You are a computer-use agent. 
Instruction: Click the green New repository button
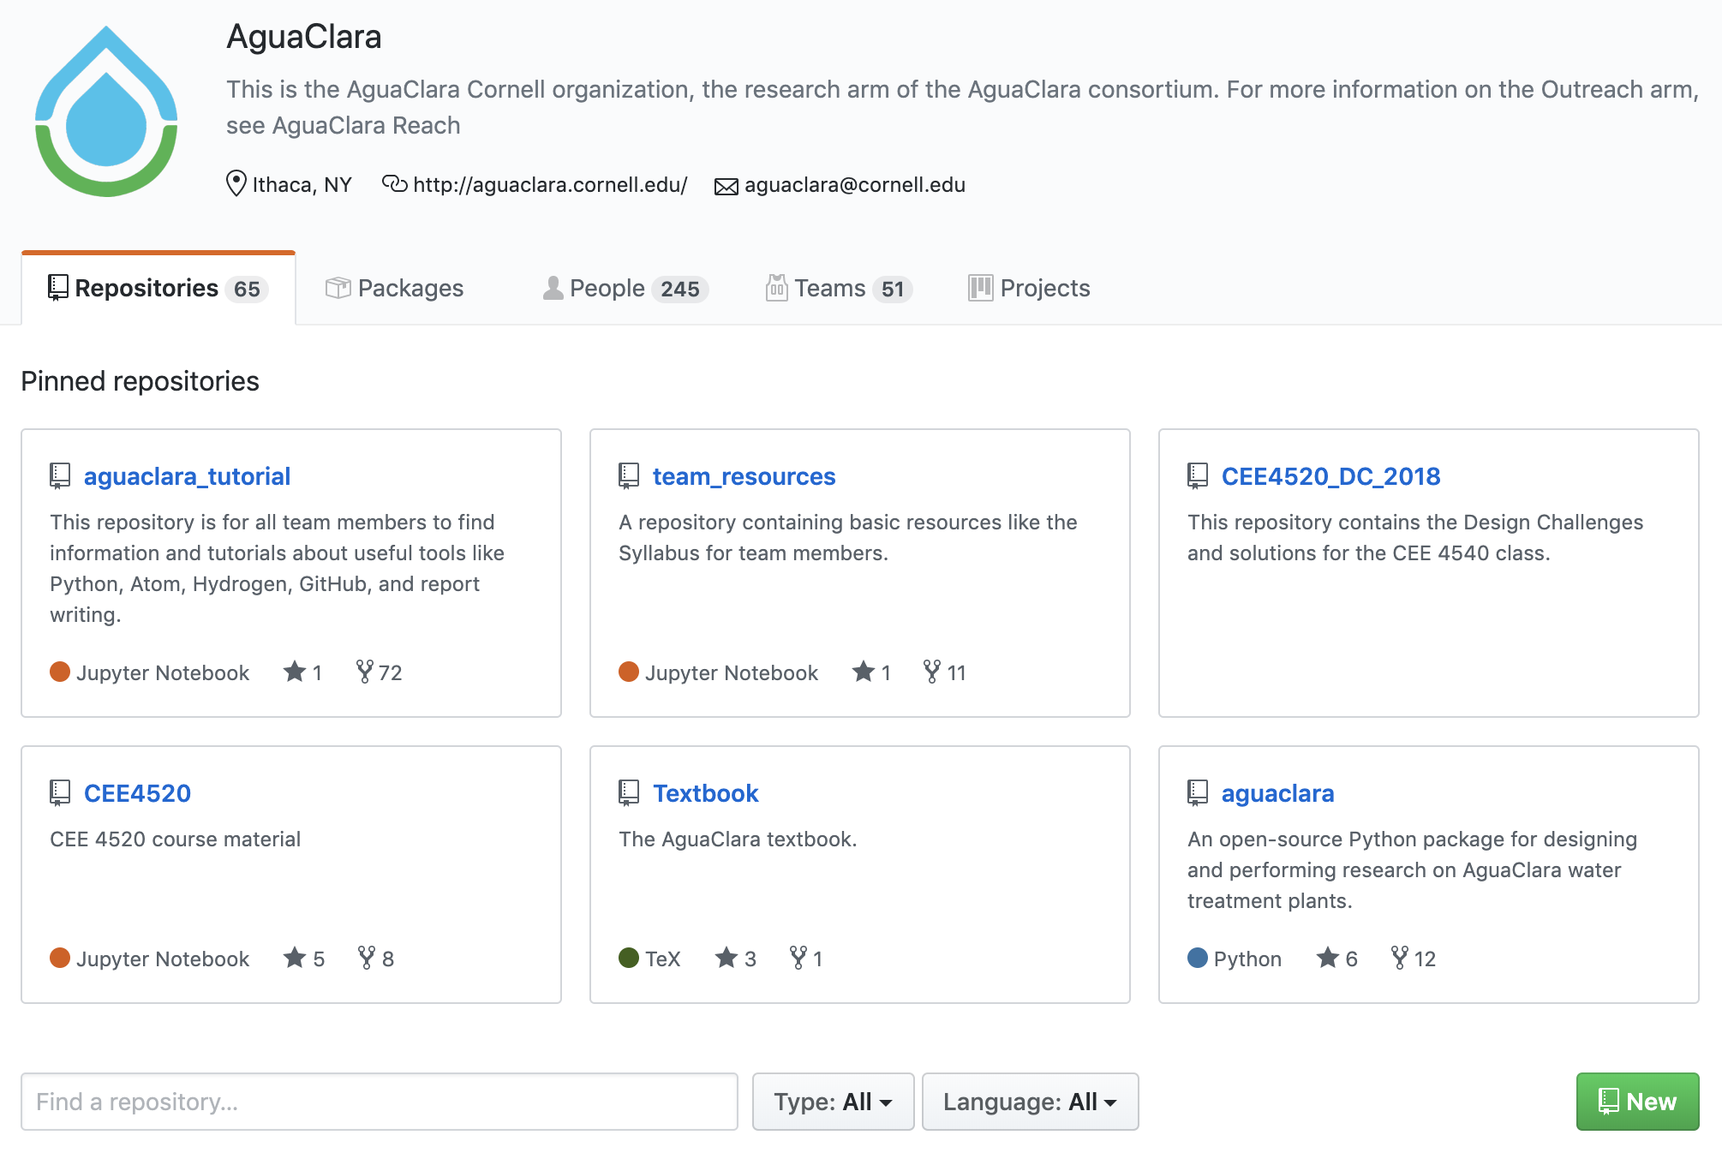pos(1637,1102)
